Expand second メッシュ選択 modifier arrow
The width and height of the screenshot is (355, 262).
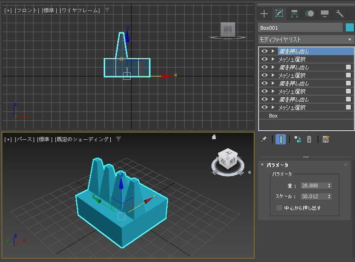click(273, 75)
